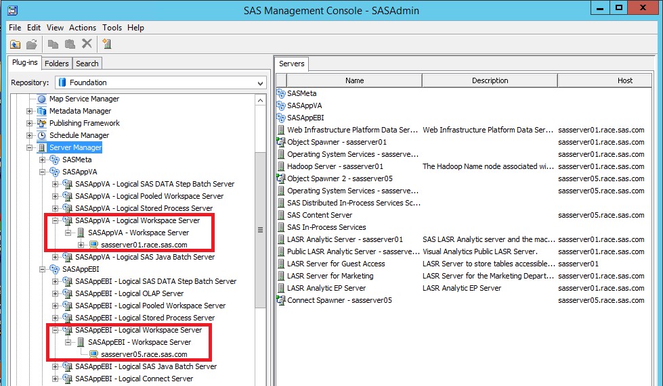Click the Delete X toolbar icon
663x386 pixels.
click(87, 45)
